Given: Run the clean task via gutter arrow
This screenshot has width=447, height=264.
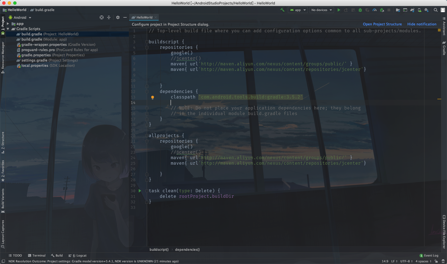Looking at the screenshot, I should 140,191.
